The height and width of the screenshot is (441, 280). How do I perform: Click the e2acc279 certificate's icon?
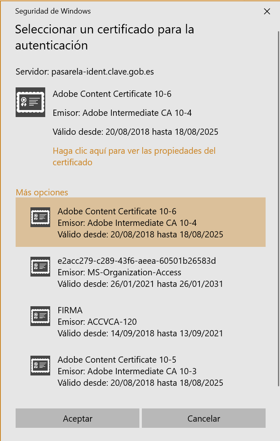(x=40, y=266)
